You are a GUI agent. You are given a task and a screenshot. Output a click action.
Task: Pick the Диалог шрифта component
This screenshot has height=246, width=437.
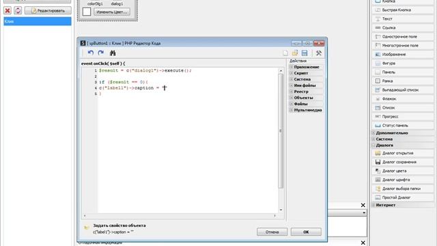pyautogui.click(x=402, y=180)
